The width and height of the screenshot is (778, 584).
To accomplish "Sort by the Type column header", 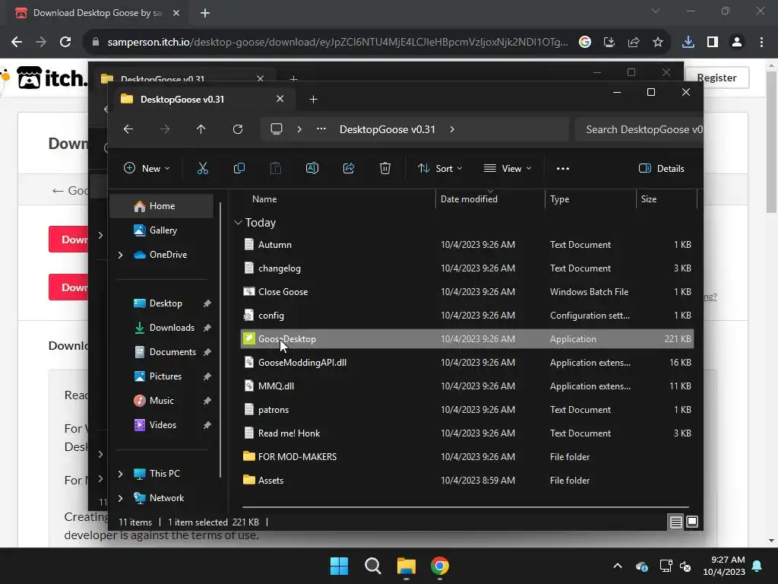I will click(x=590, y=199).
